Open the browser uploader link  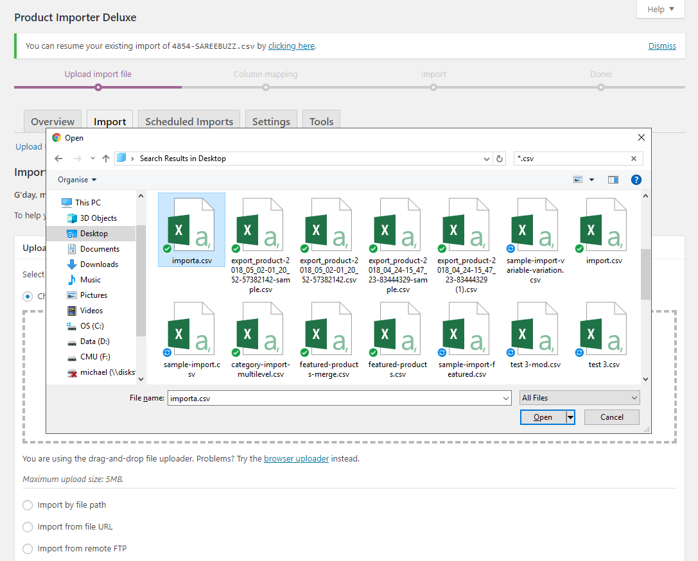[x=297, y=459]
